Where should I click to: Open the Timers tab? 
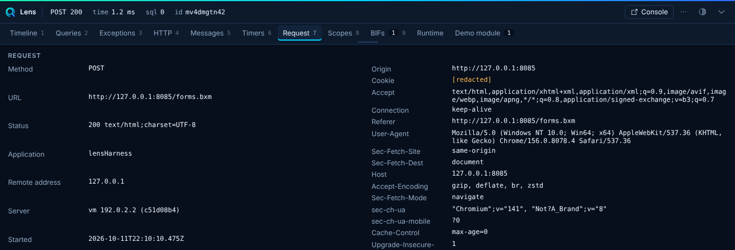pyautogui.click(x=257, y=33)
